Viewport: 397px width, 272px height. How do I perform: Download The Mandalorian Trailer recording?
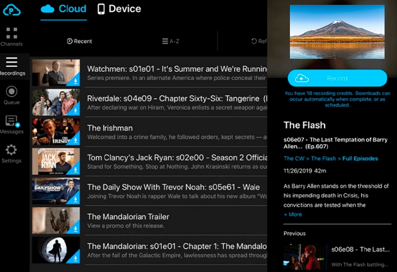tap(75, 229)
